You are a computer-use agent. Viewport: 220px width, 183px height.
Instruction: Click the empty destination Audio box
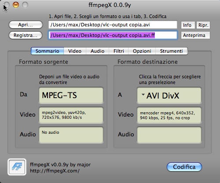click(x=169, y=135)
